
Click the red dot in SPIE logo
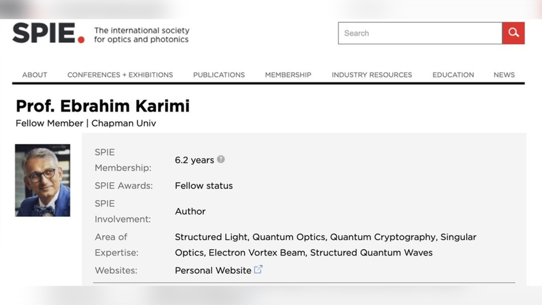81,39
